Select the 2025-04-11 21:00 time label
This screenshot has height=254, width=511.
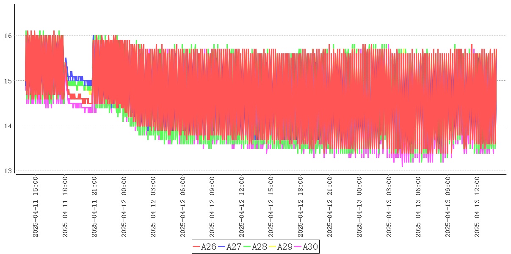tap(94, 207)
